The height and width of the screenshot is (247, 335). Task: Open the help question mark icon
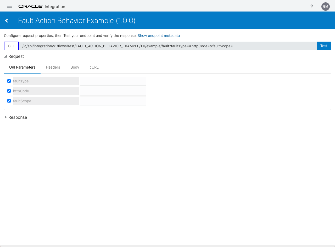pos(312,7)
